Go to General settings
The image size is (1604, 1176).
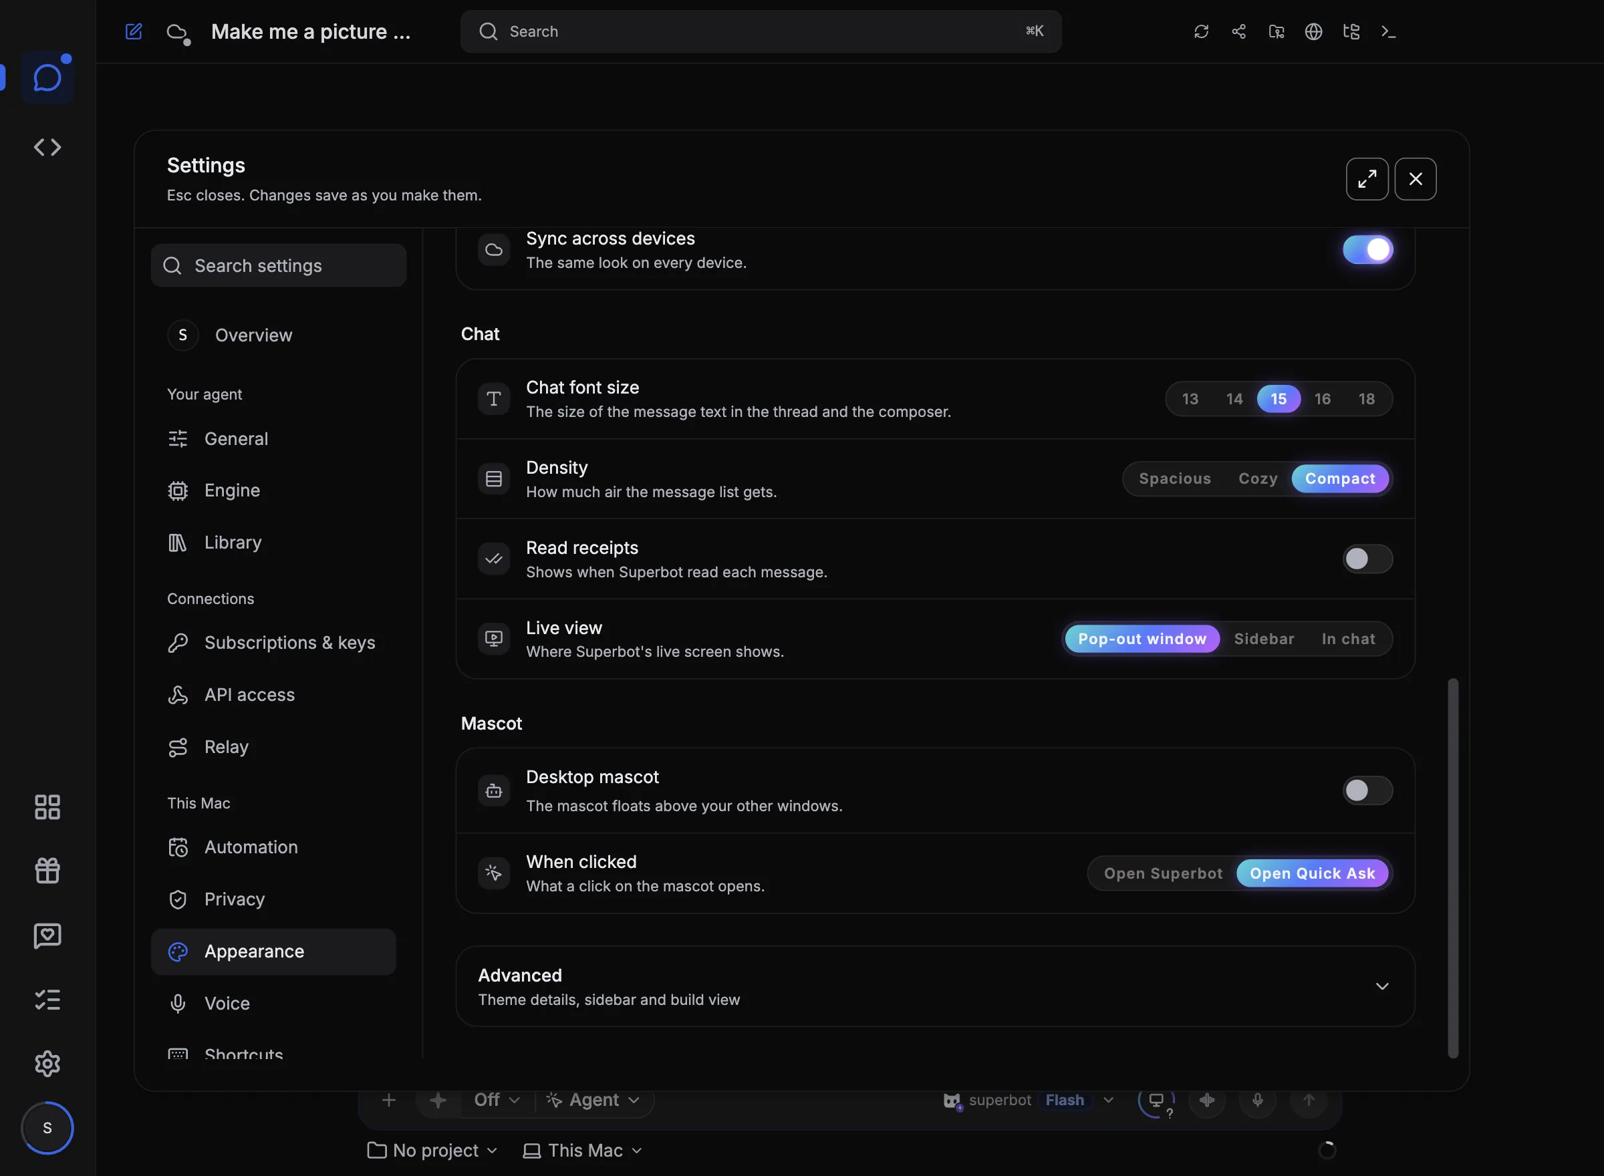(273, 438)
